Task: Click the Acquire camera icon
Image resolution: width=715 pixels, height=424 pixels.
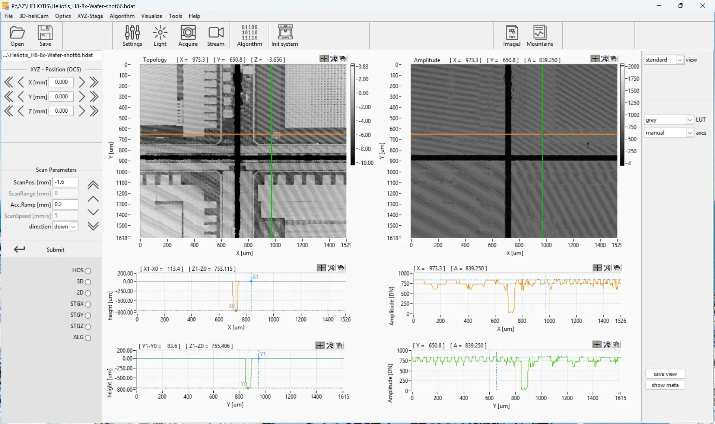Action: 188,33
